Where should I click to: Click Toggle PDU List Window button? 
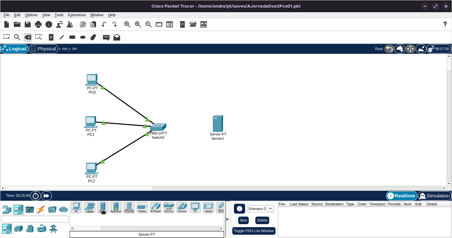(254, 231)
